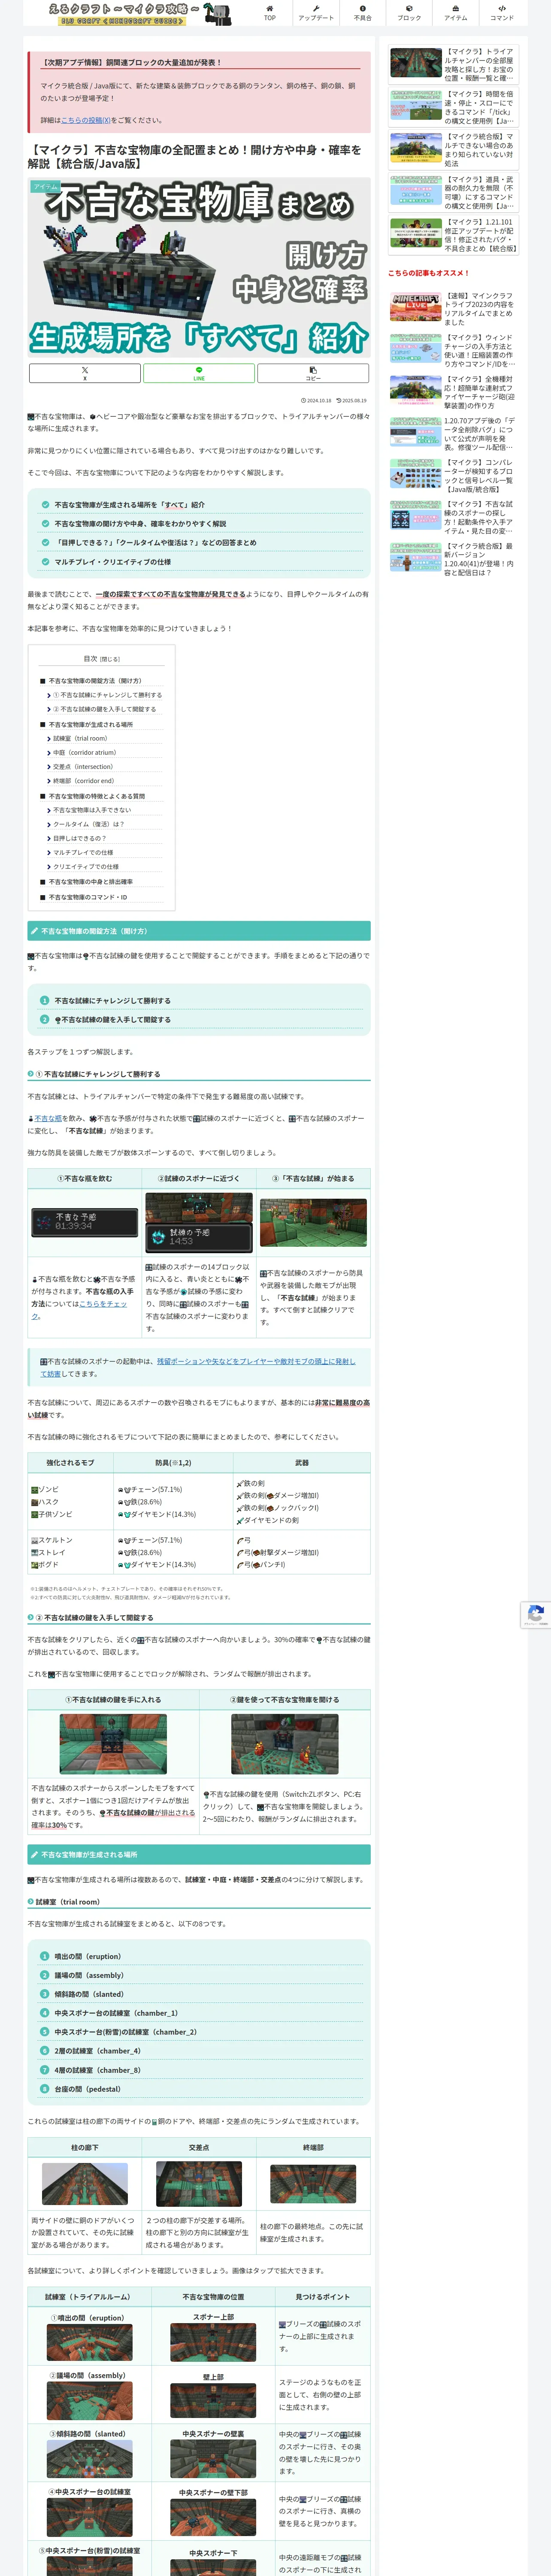The height and width of the screenshot is (2576, 551).
Task: Click the 壁上部 location thumbnail
Action: pyautogui.click(x=213, y=2400)
